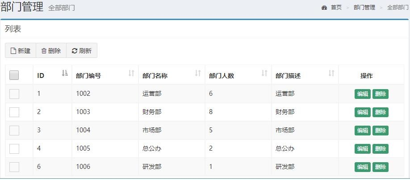Image resolution: width=410 pixels, height=180 pixels.
Task: Delete the 市场部 department row
Action: pyautogui.click(x=381, y=131)
